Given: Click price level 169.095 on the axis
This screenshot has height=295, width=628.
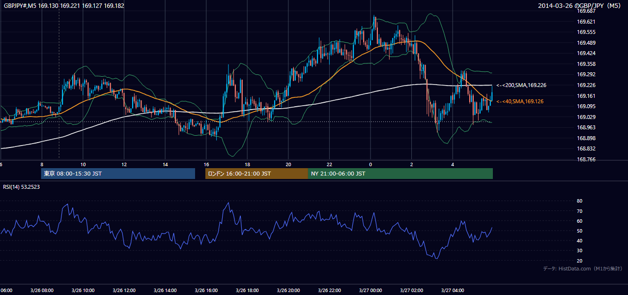Looking at the screenshot, I should 586,106.
